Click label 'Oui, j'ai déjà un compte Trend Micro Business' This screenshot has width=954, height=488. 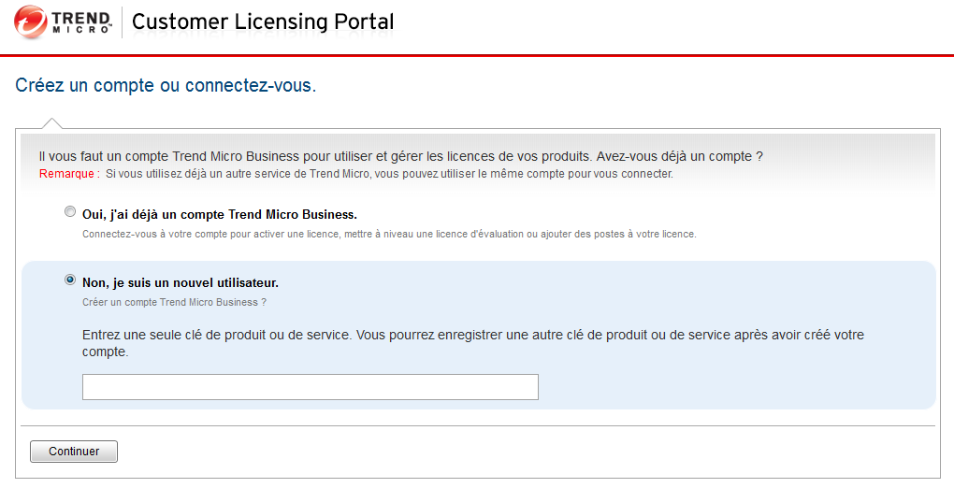point(219,214)
